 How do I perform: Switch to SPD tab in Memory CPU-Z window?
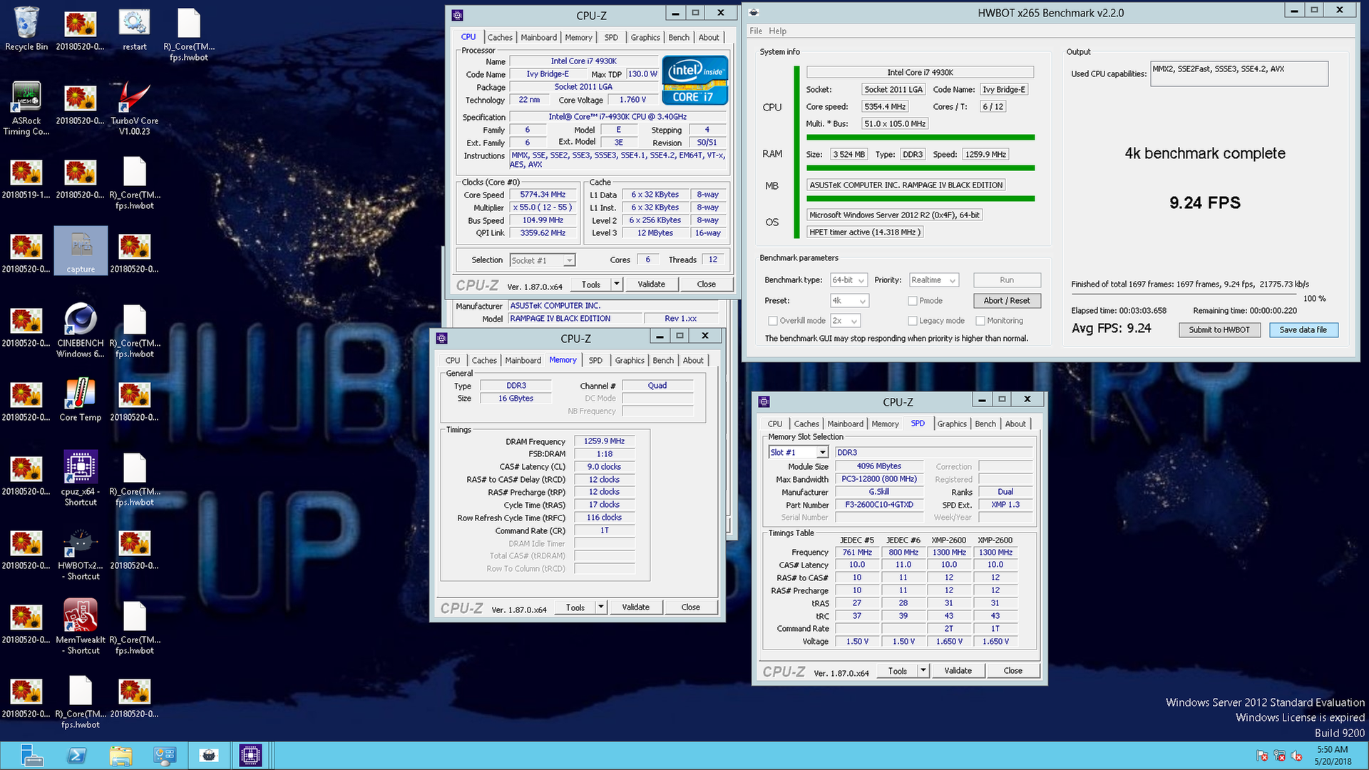pyautogui.click(x=595, y=360)
